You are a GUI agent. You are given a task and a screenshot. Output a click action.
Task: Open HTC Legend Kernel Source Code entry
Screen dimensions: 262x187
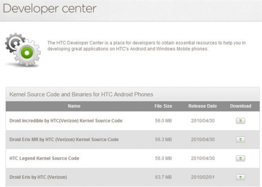click(44, 159)
